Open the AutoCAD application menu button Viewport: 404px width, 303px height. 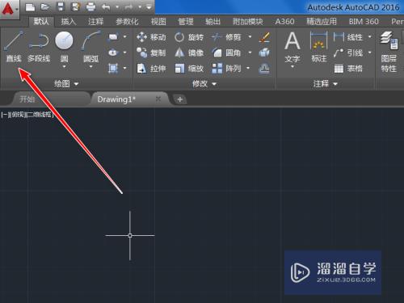click(x=9, y=9)
